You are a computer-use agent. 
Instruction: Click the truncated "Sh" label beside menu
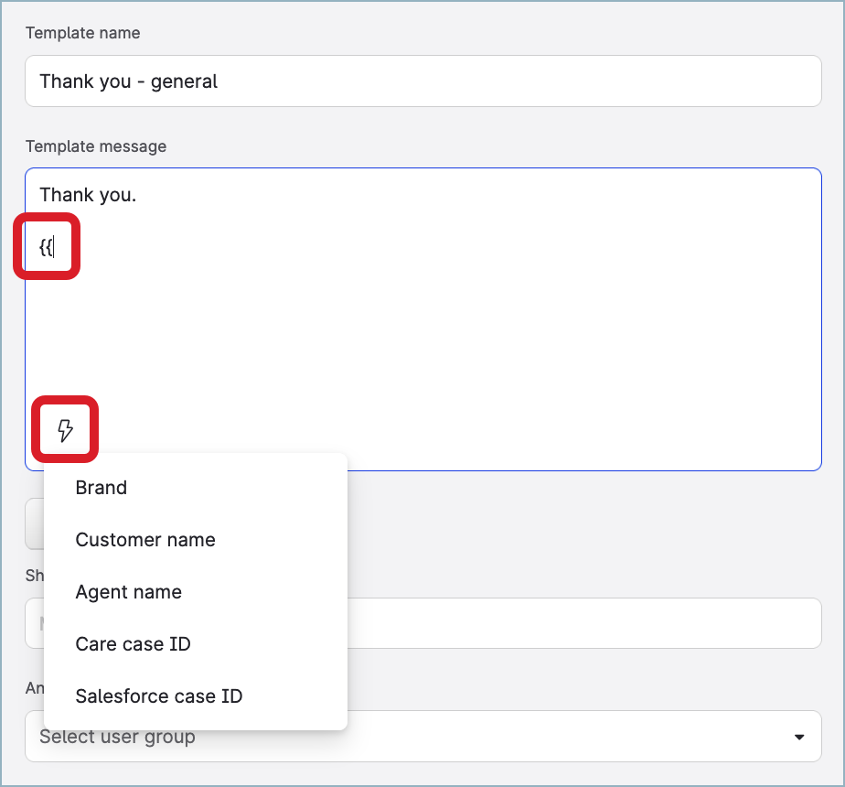pyautogui.click(x=34, y=575)
